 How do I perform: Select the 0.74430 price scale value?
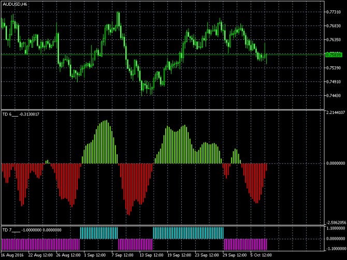click(334, 96)
